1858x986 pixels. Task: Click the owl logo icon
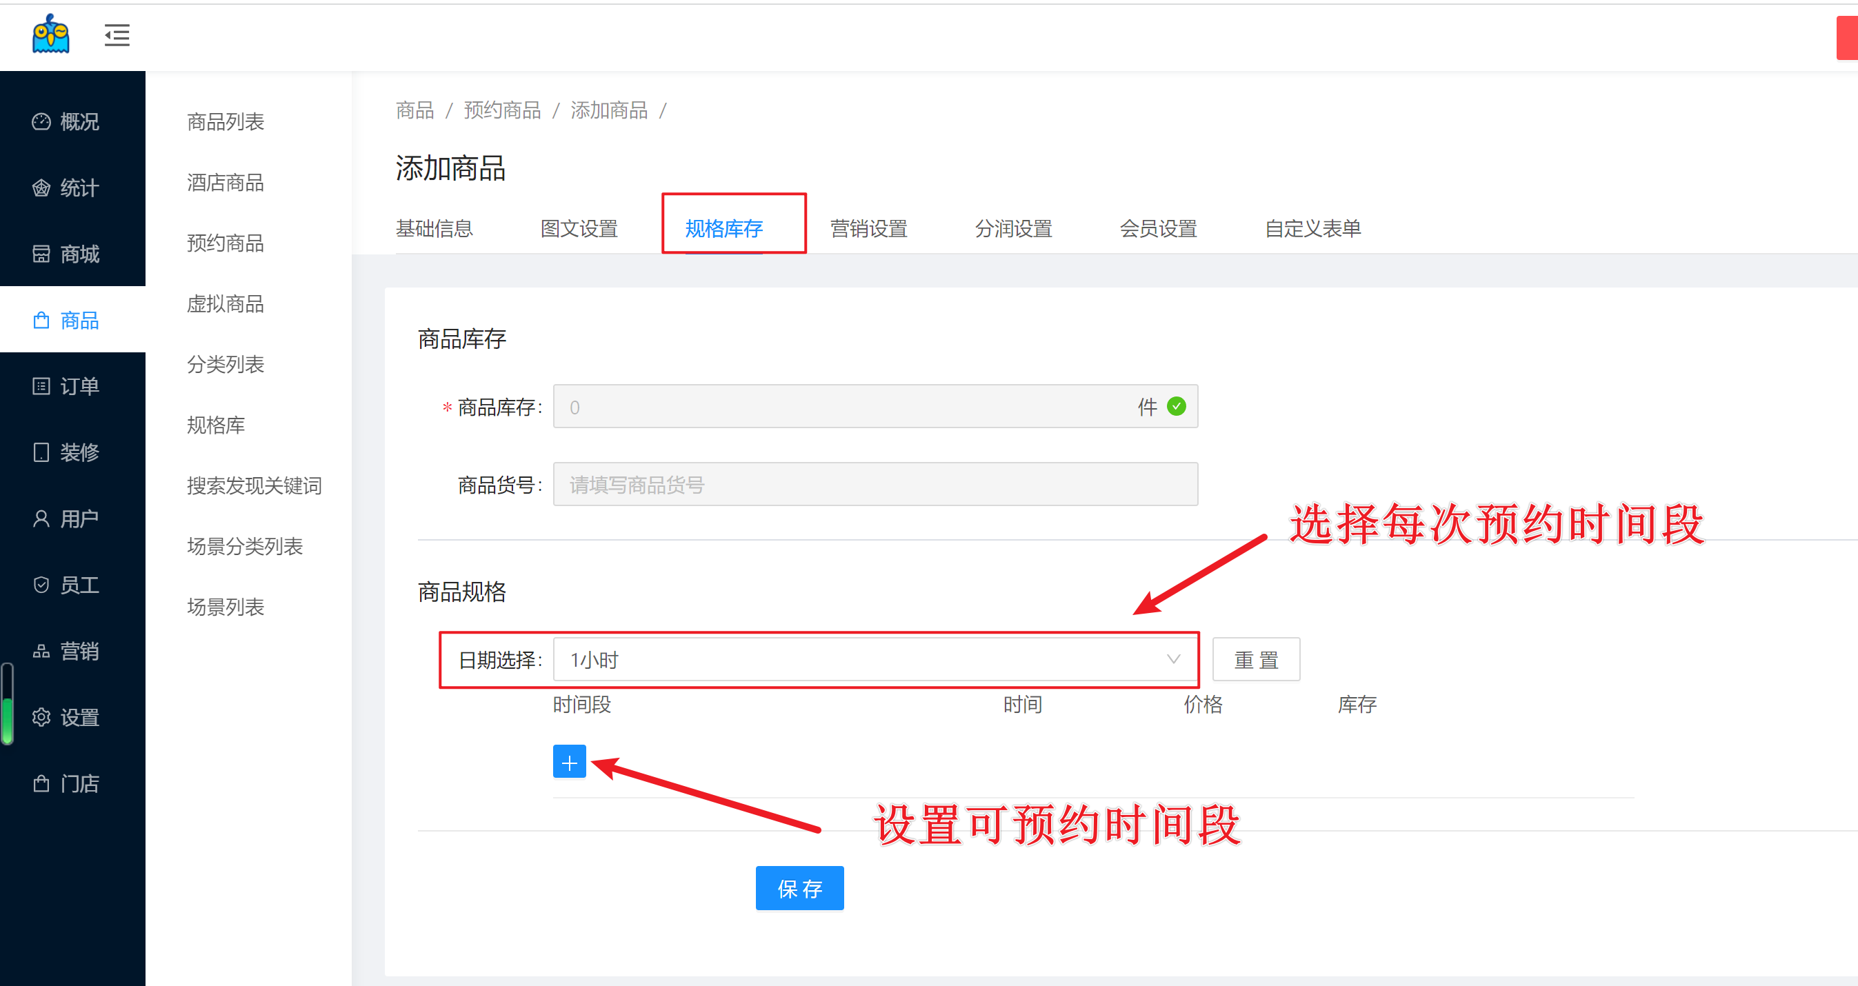(50, 34)
